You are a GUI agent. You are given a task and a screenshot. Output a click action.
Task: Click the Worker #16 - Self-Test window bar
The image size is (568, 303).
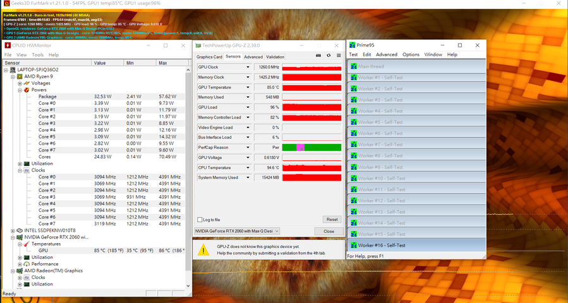[x=416, y=245]
